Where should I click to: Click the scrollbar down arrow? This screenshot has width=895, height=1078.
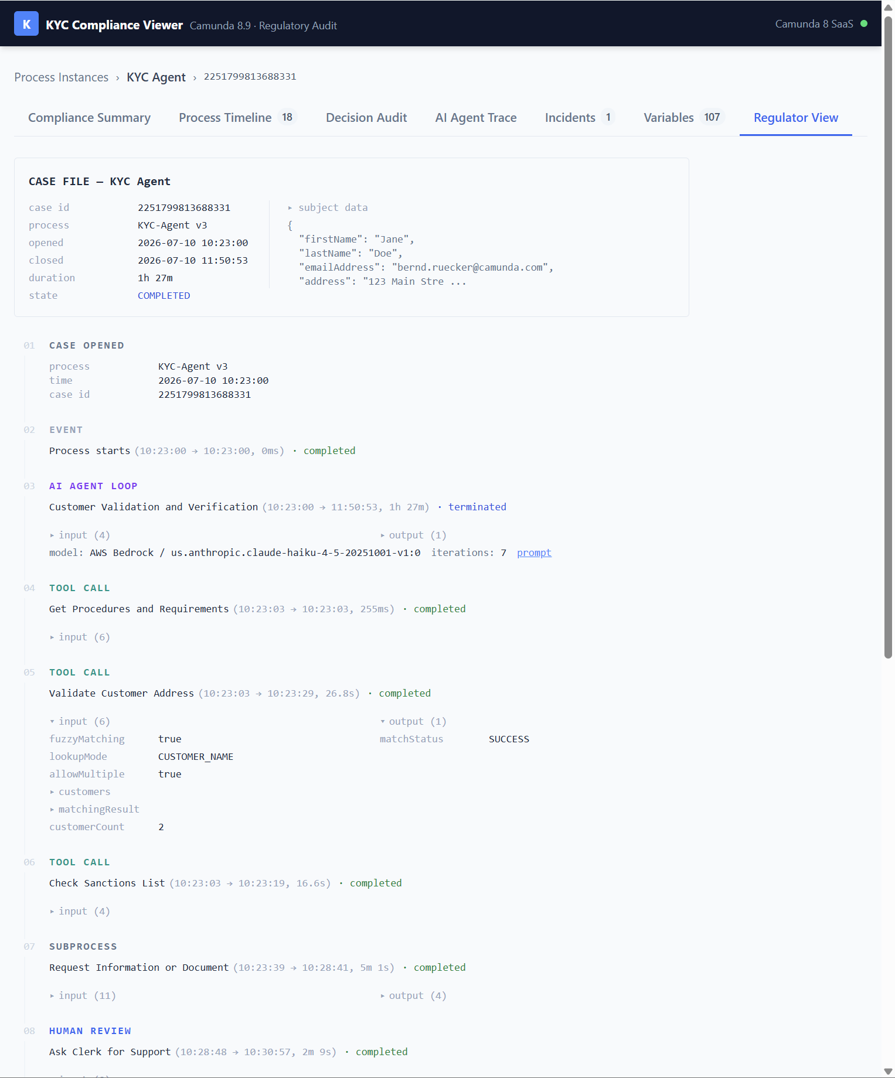tap(888, 1072)
